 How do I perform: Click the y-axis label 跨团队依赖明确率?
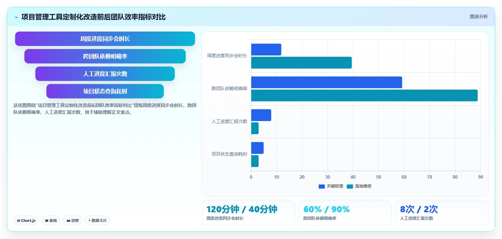[x=229, y=88]
